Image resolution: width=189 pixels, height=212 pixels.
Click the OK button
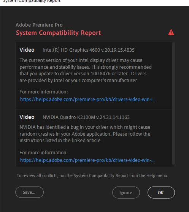point(161,192)
